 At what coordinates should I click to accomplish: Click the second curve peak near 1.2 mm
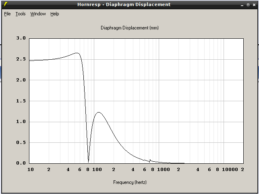tap(99, 112)
